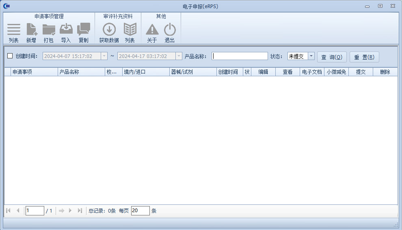
Task: Open the 关于 about warning icon
Action: (x=152, y=30)
